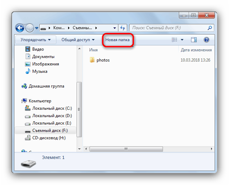Click the horizontal scroll left arrow
229x185 pixels.
click(86, 149)
